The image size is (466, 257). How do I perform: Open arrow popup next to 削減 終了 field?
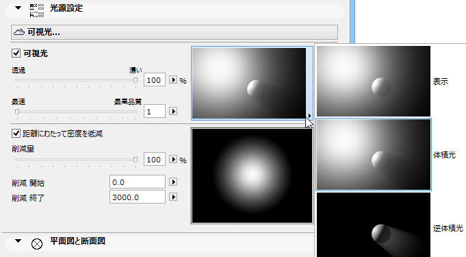click(x=173, y=197)
